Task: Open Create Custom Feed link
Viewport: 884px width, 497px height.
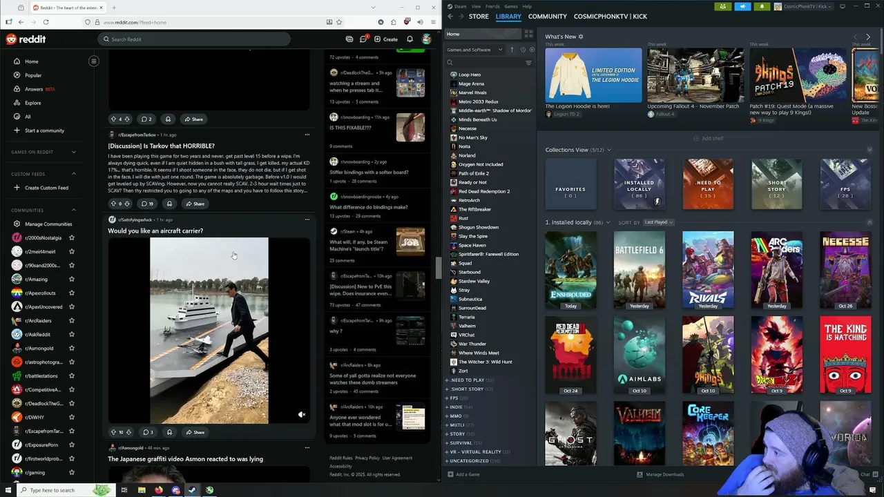Action: [x=46, y=188]
